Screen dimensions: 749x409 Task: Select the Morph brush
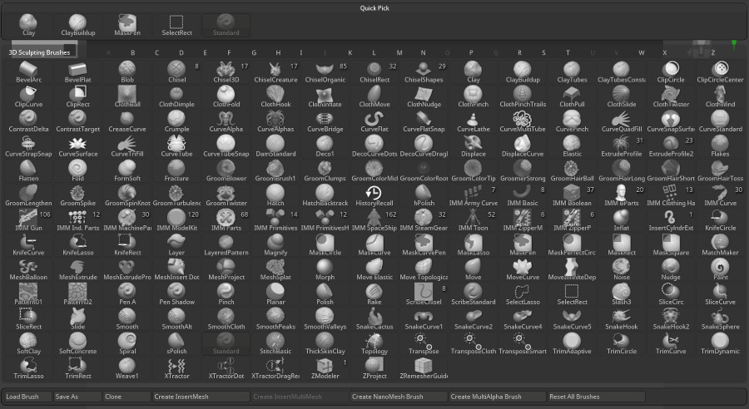[x=325, y=269]
